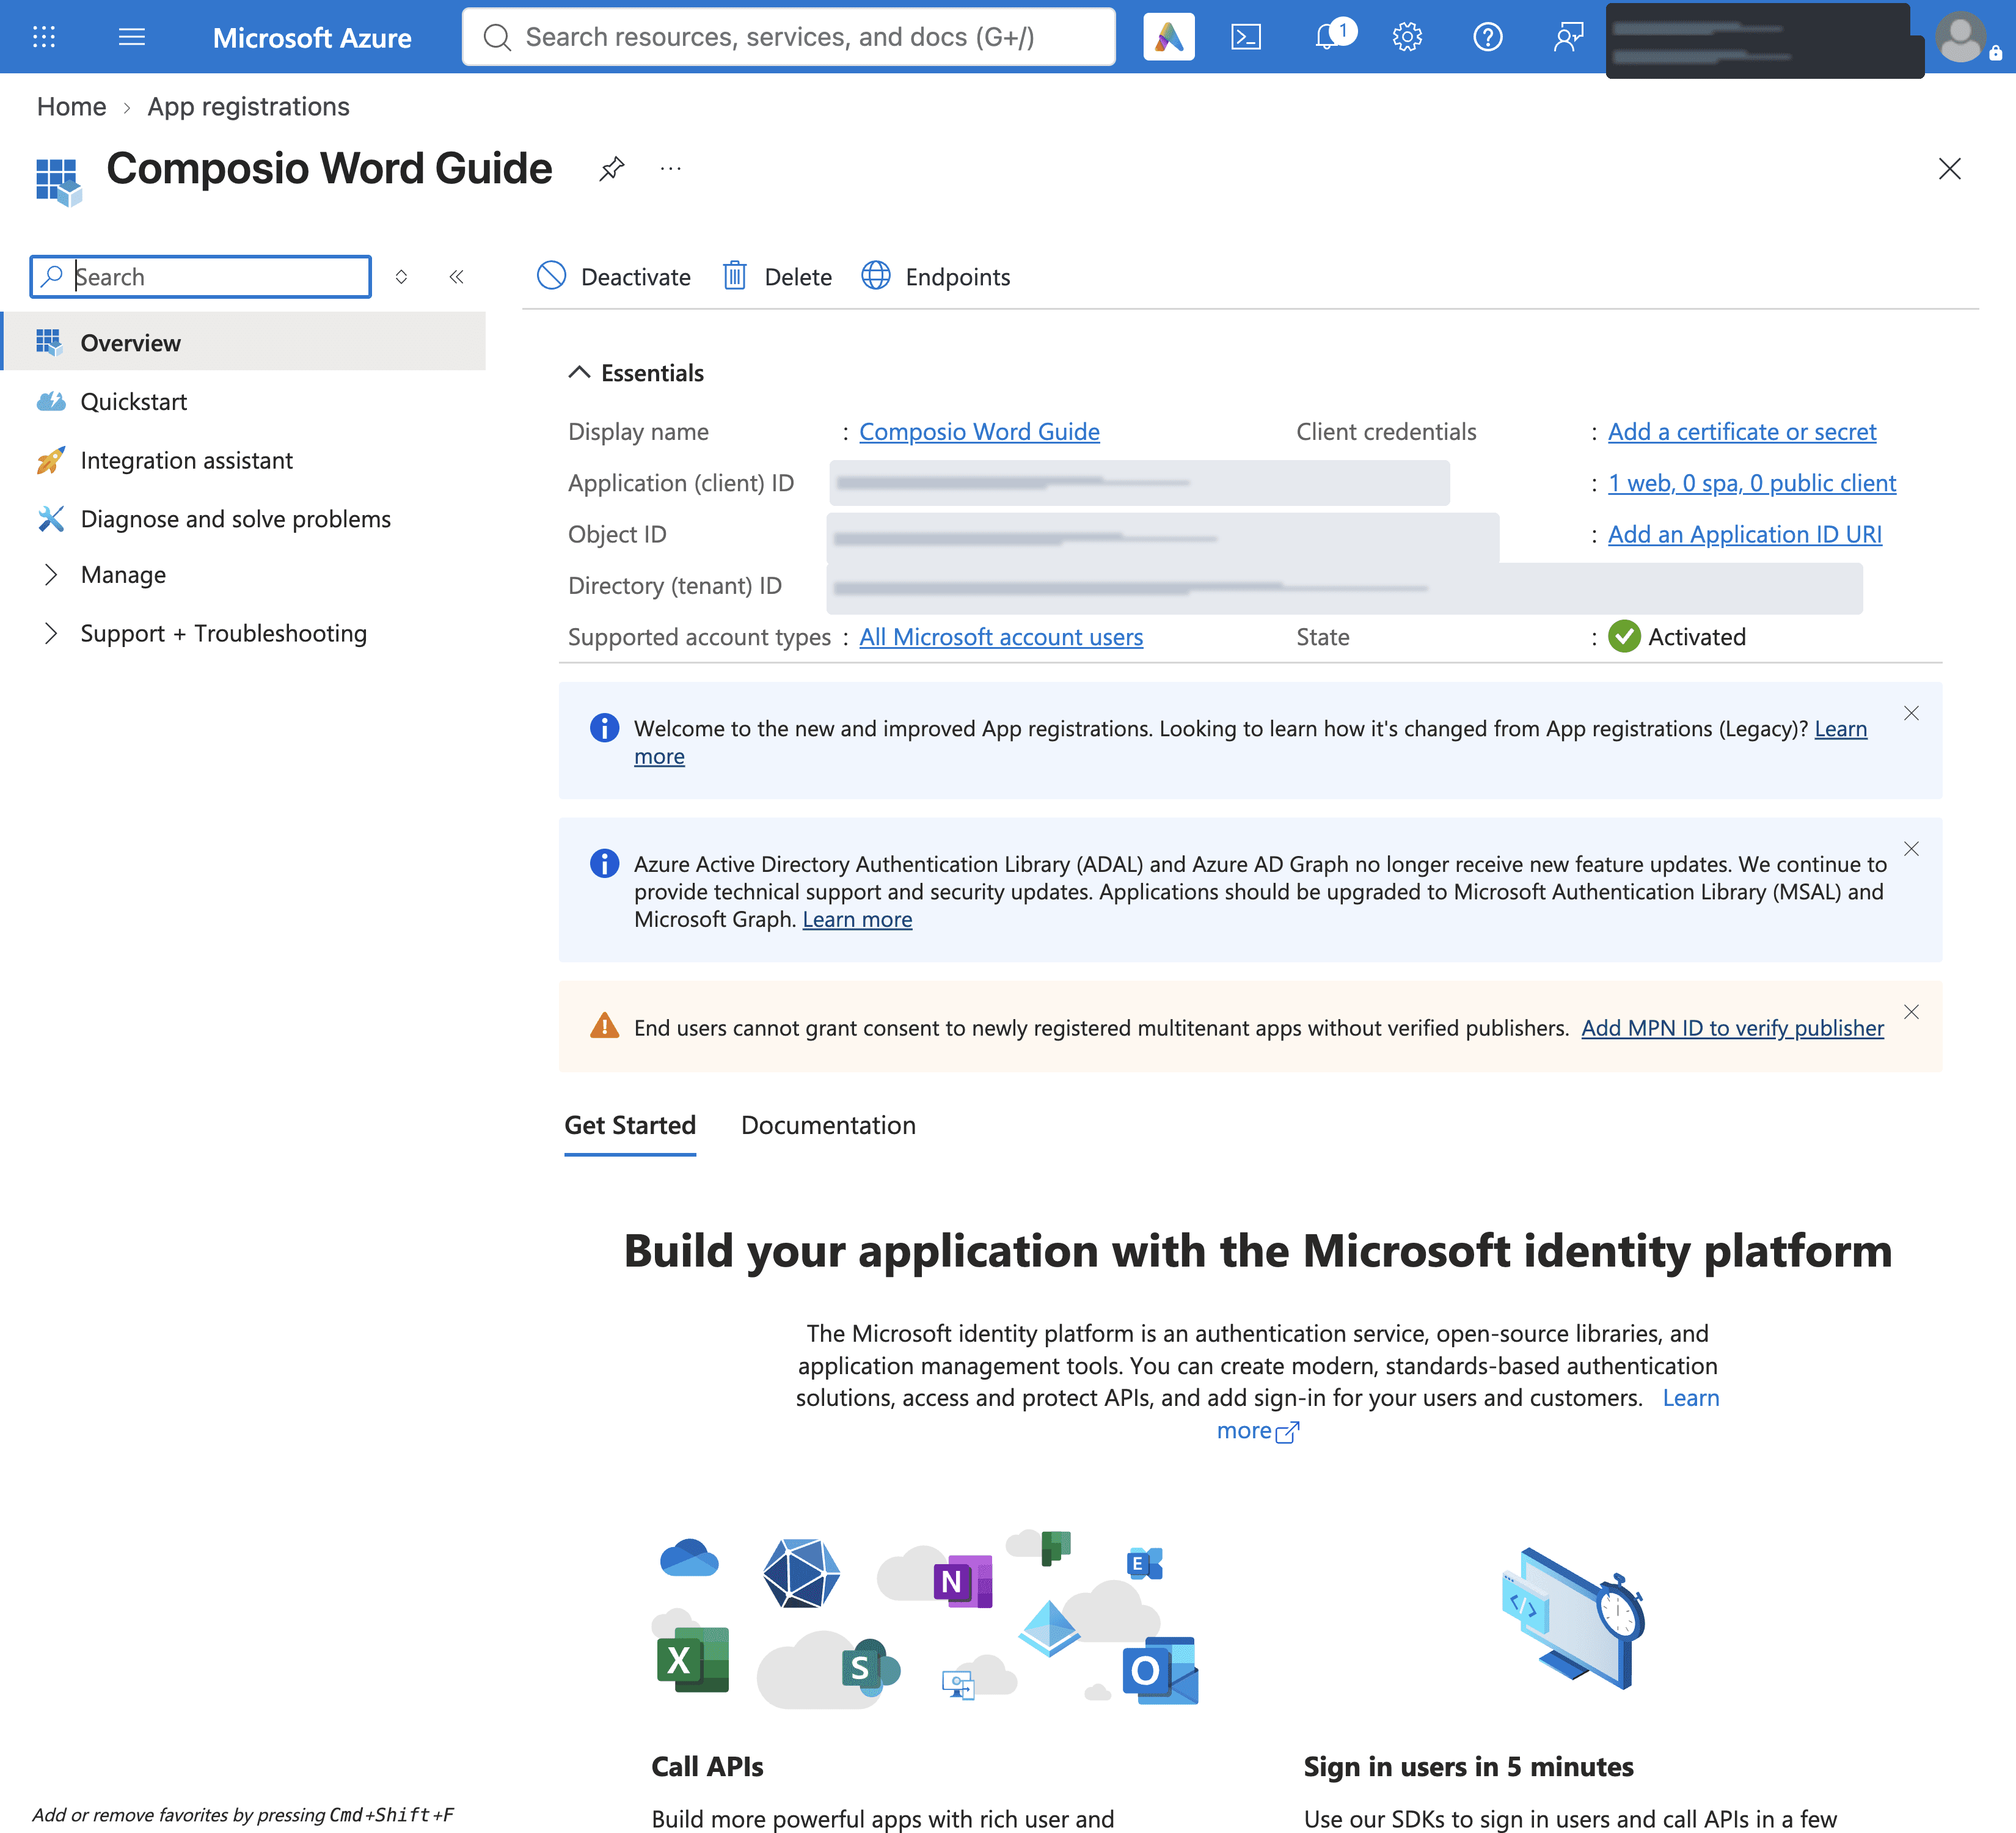2016x1833 pixels.
Task: Open the Azure portal waffle apps menu
Action: (x=44, y=37)
